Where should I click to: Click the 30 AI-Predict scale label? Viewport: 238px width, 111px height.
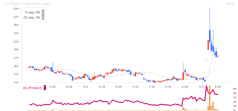tap(235, 97)
